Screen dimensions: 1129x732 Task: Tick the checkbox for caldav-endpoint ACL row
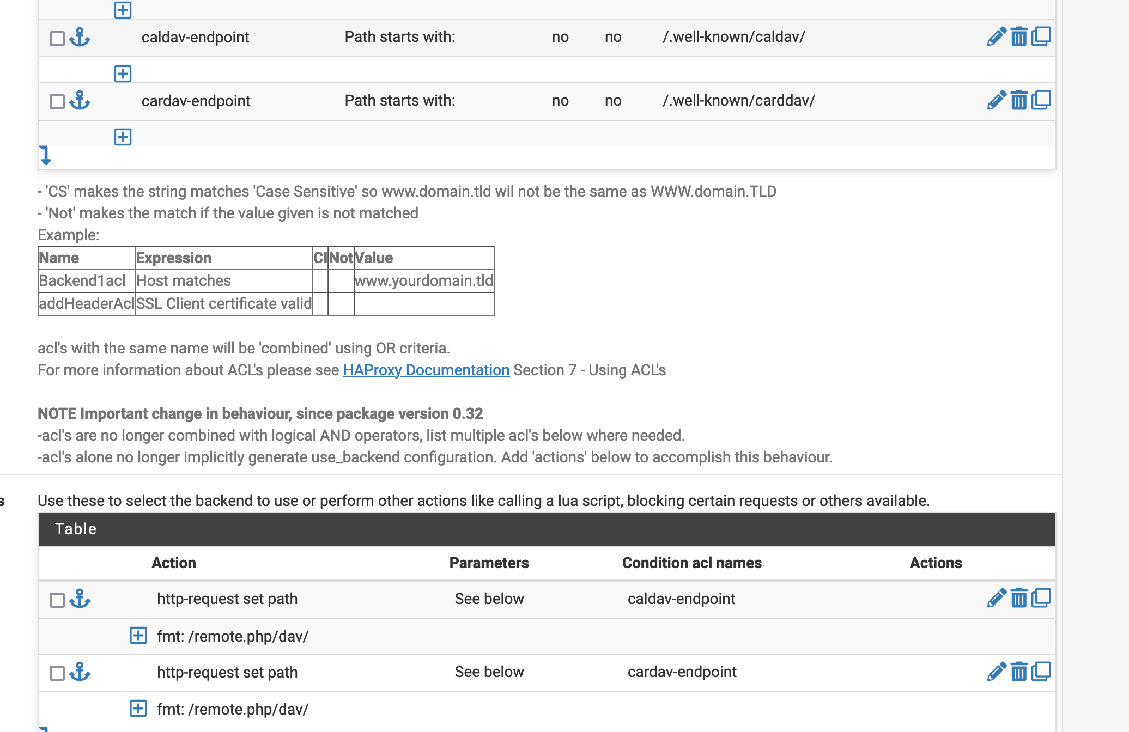(x=57, y=39)
